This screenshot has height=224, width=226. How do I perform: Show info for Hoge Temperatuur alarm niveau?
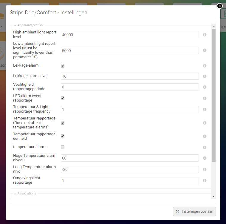click(205, 158)
